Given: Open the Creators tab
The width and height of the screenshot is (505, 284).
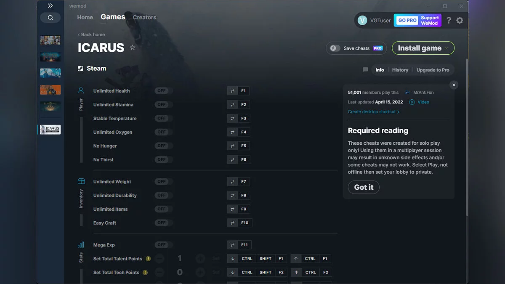Looking at the screenshot, I should [144, 17].
